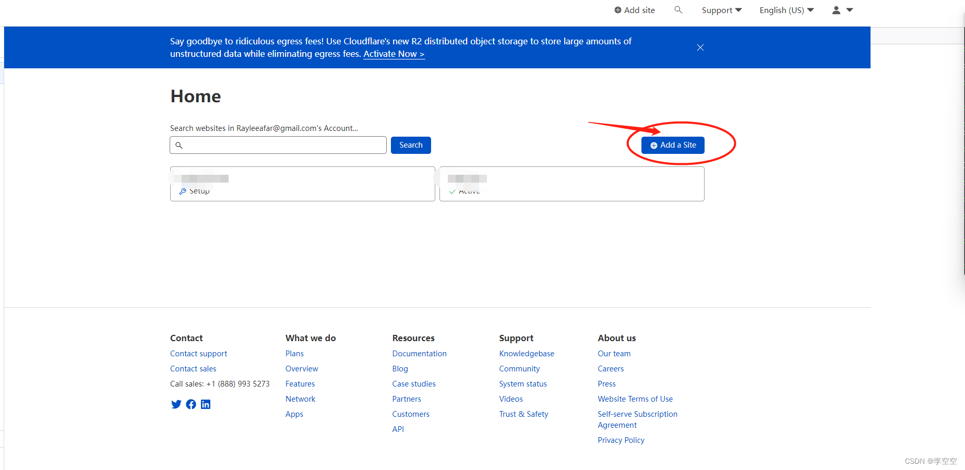This screenshot has height=470, width=965.
Task: Open the user account profile menu
Action: (842, 10)
